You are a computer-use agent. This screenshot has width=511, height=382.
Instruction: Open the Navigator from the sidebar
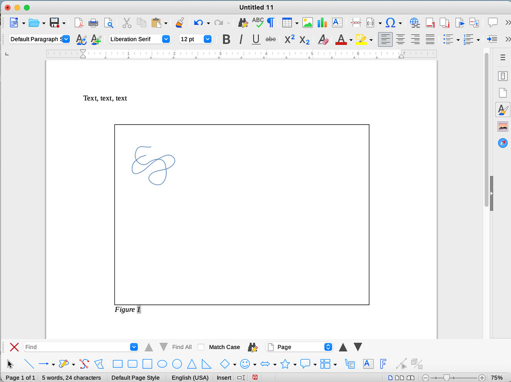tap(503, 143)
